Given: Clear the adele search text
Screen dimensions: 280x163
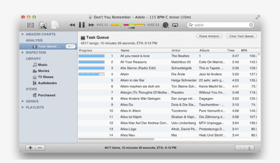Looking at the screenshot, I should pyautogui.click(x=251, y=25).
